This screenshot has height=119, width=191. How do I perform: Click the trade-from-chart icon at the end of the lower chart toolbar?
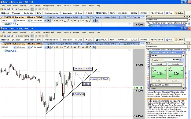(x=94, y=47)
